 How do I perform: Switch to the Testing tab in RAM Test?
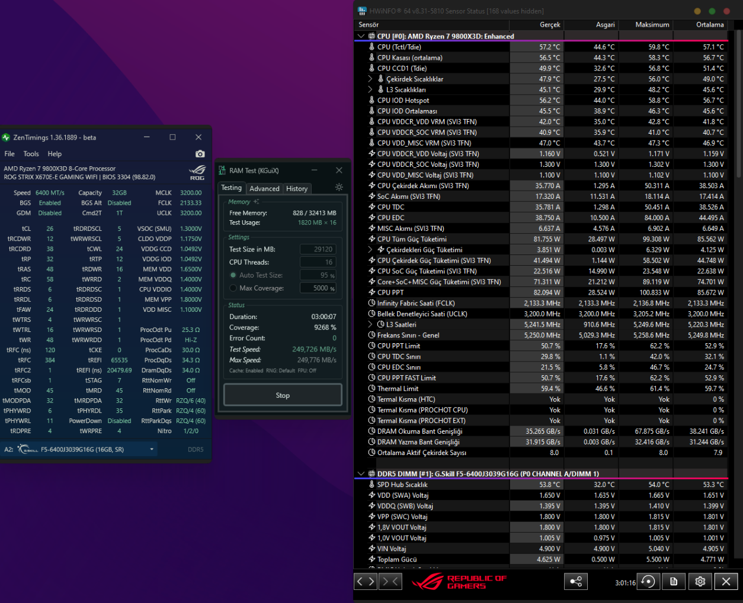click(x=231, y=188)
